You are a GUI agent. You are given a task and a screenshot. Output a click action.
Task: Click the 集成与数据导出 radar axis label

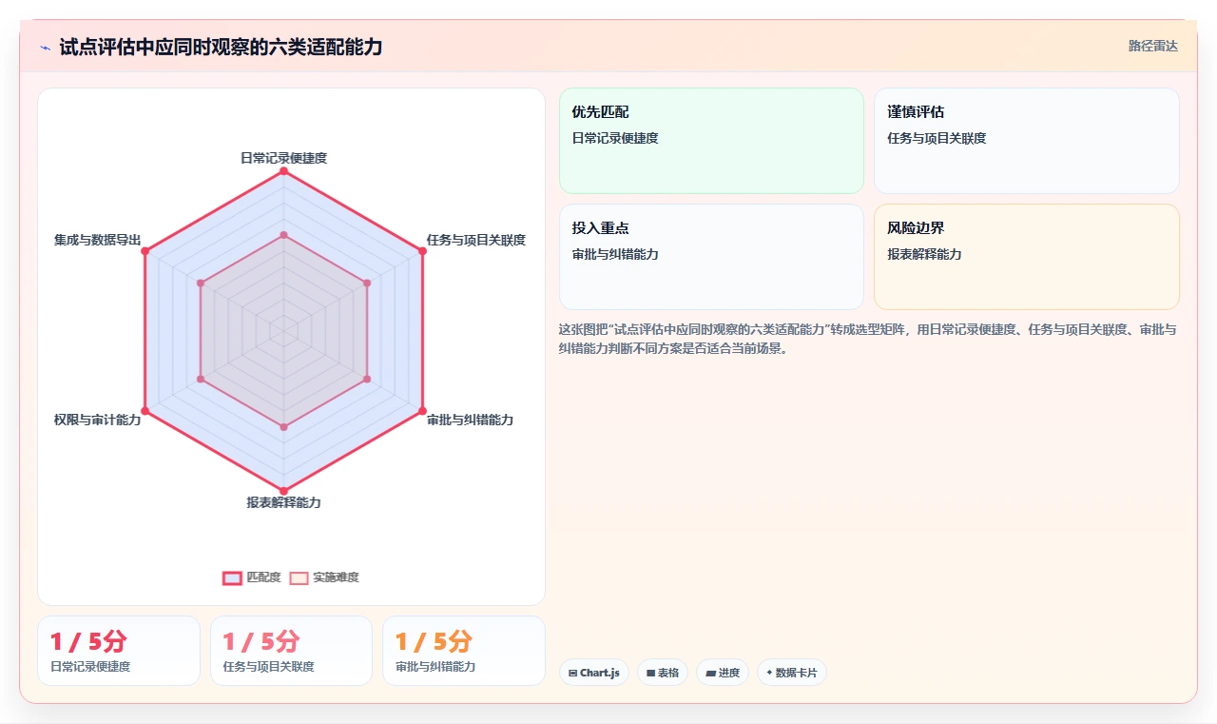click(x=97, y=241)
